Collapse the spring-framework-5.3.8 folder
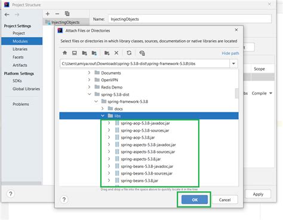Image resolution: width=283 pixels, height=220 pixels. click(x=96, y=102)
